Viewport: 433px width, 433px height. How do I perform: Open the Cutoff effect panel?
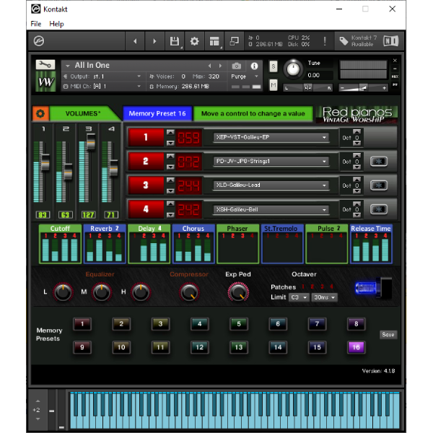coord(60,244)
